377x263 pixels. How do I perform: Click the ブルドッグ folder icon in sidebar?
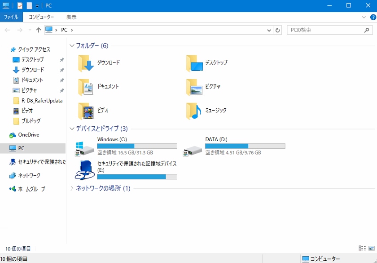tap(16, 121)
